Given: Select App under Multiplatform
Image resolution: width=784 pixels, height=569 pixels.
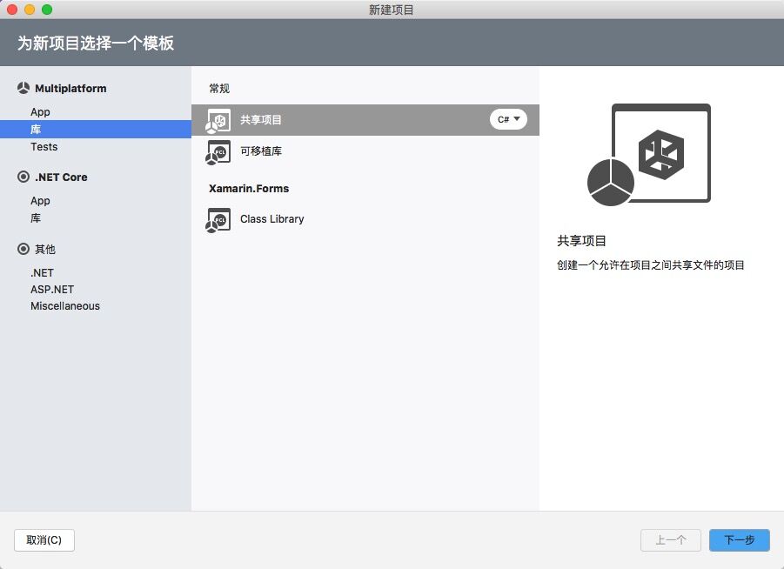Looking at the screenshot, I should (40, 112).
